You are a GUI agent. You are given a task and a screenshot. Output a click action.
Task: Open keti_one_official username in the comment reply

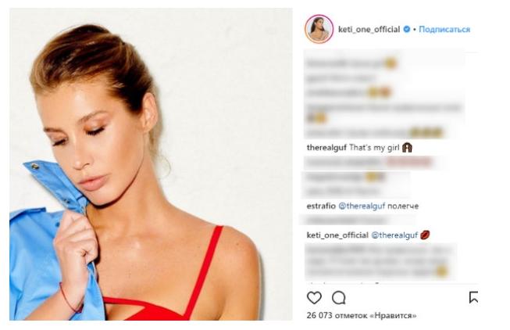click(x=337, y=235)
